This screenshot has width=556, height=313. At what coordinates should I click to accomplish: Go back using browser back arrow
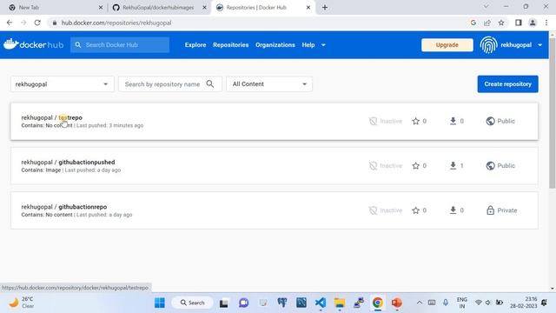click(10, 23)
